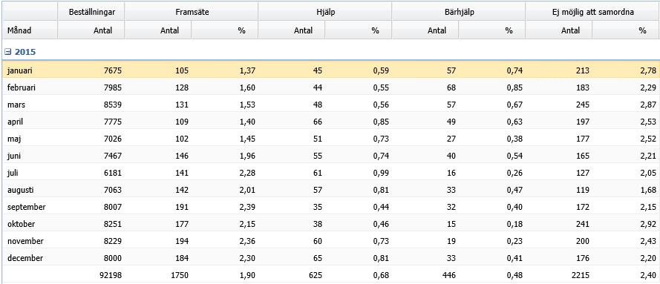Select the oktober row label
This screenshot has height=284, width=660.
tap(21, 225)
